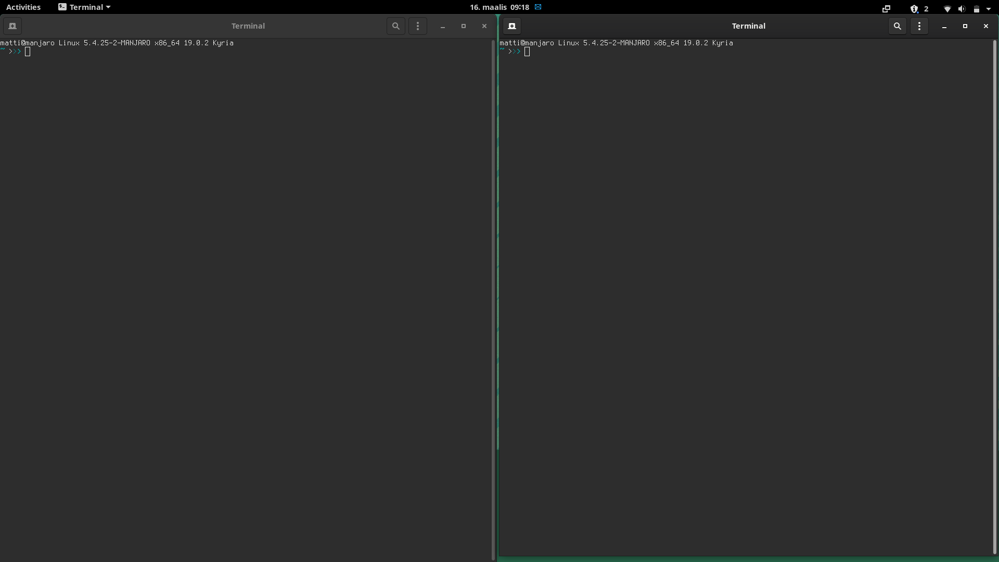
Task: Toggle maximize on the left Terminal window
Action: coord(463,26)
